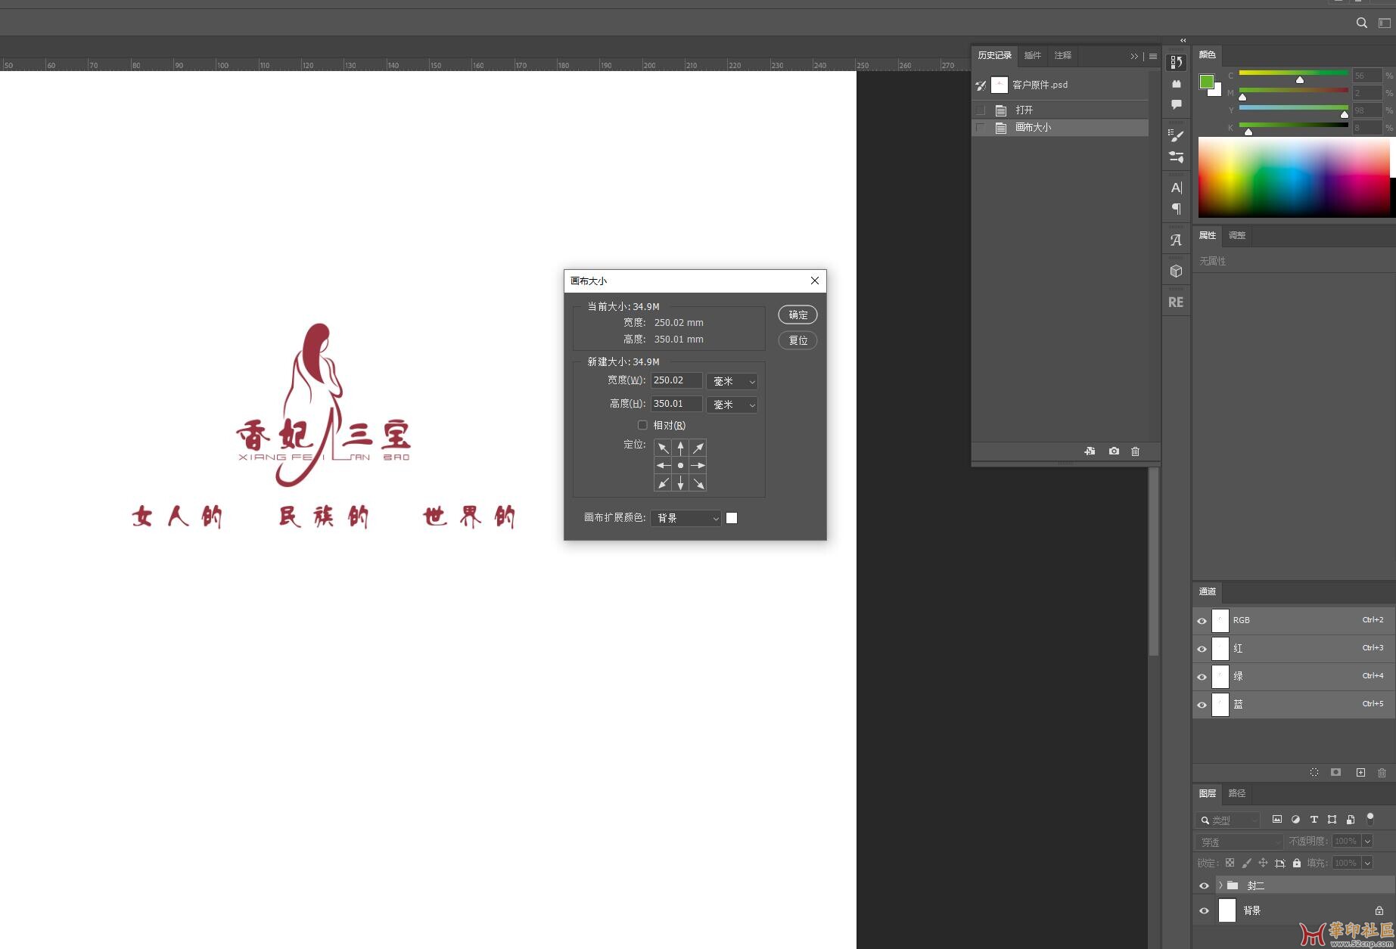Open width unit 毫米 dropdown
This screenshot has width=1396, height=949.
[732, 381]
